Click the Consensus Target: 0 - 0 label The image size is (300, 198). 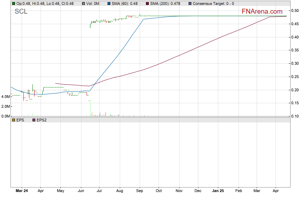coord(213,3)
